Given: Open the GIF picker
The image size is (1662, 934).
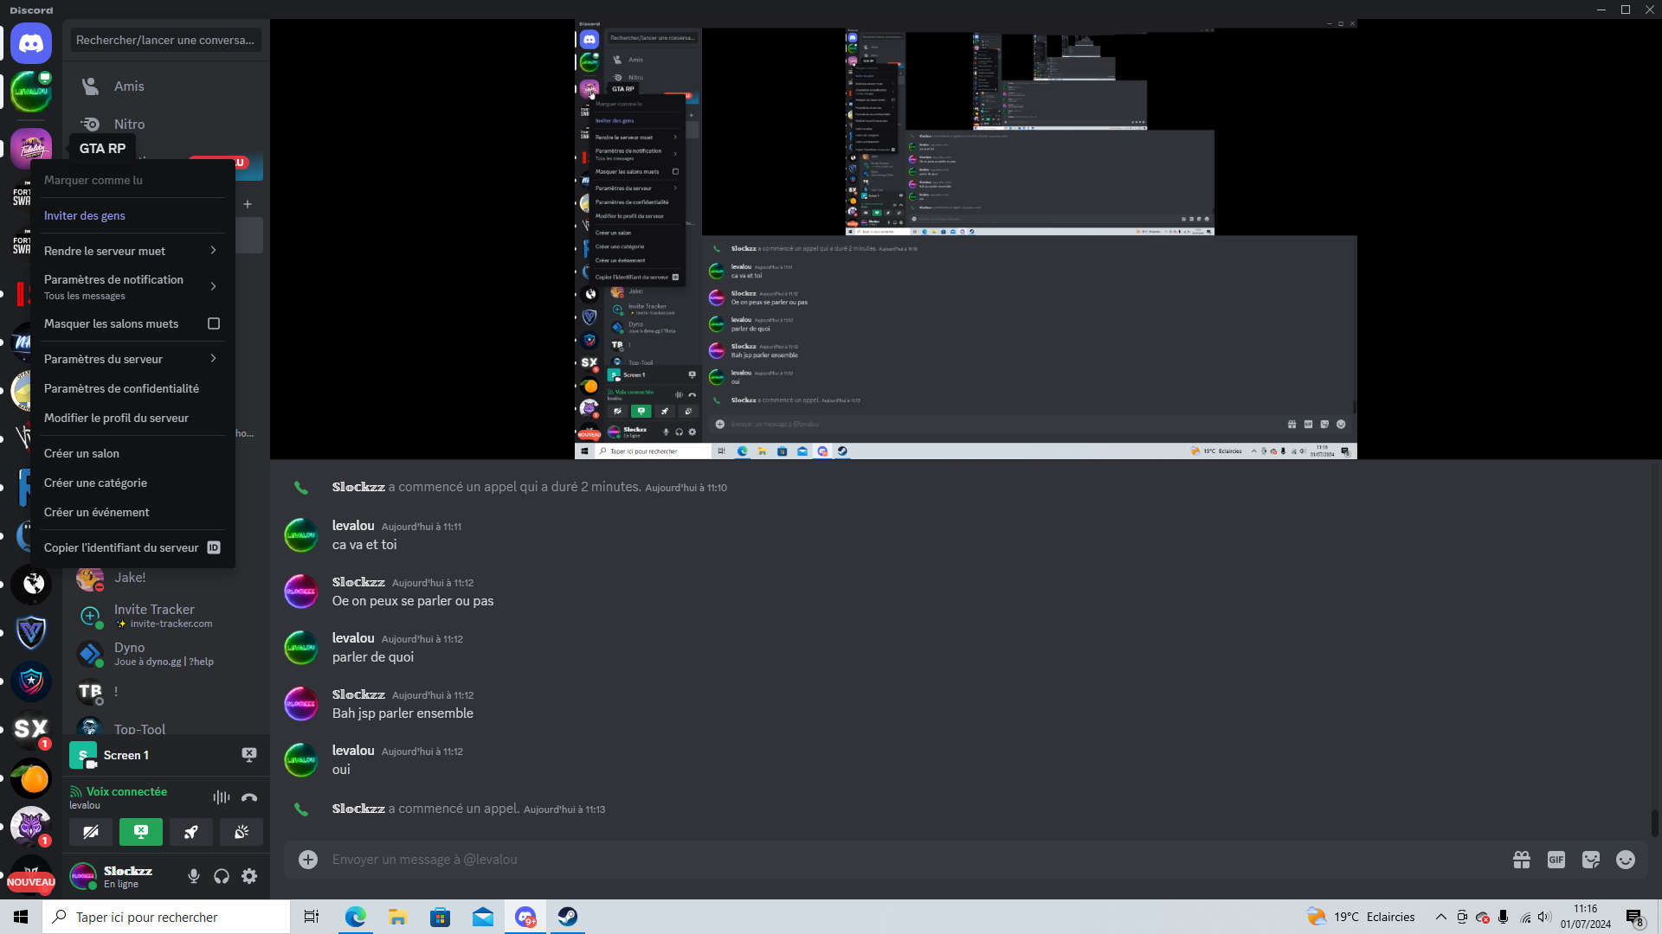Looking at the screenshot, I should [1556, 860].
